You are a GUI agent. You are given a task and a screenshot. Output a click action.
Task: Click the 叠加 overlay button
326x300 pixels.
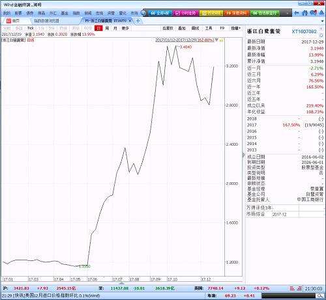coord(182,28)
